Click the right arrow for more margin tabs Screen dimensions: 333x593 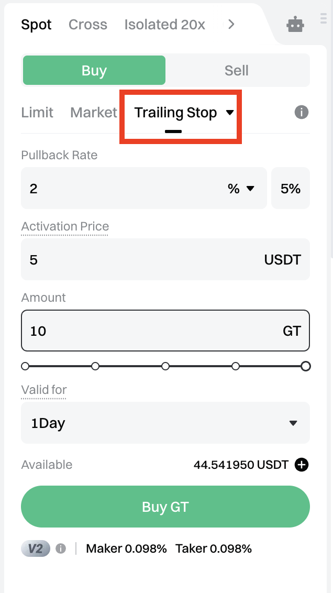tap(231, 25)
